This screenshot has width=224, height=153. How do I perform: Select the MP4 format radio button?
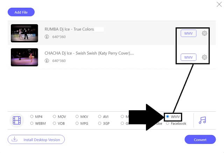point(32,117)
